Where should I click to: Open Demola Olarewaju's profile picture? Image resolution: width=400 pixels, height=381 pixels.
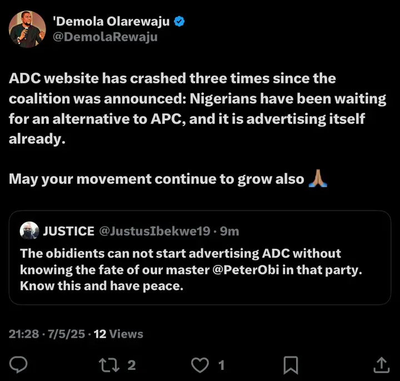27,29
